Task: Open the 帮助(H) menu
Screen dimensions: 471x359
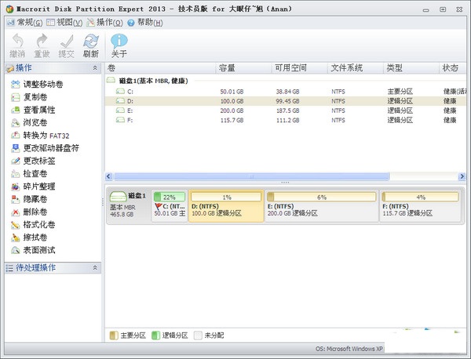Action: (x=145, y=23)
